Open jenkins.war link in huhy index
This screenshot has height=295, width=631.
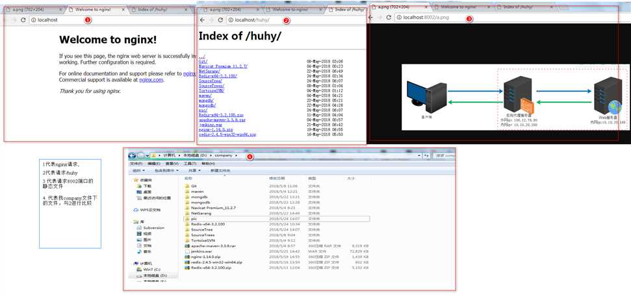coord(211,125)
